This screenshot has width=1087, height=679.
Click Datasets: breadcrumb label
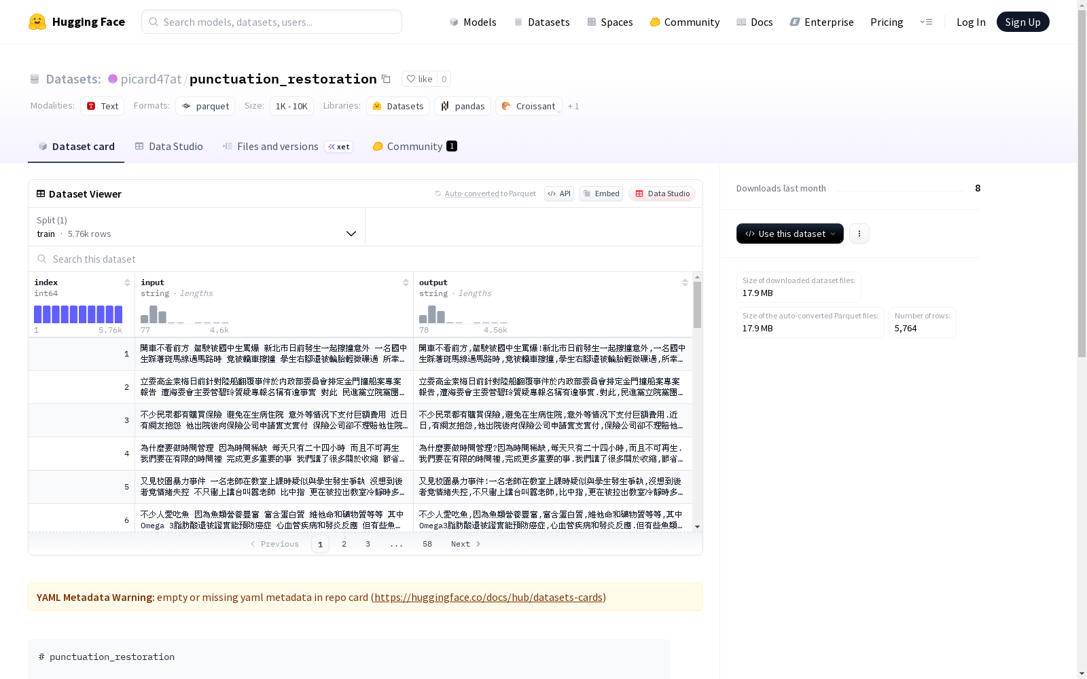click(x=73, y=79)
